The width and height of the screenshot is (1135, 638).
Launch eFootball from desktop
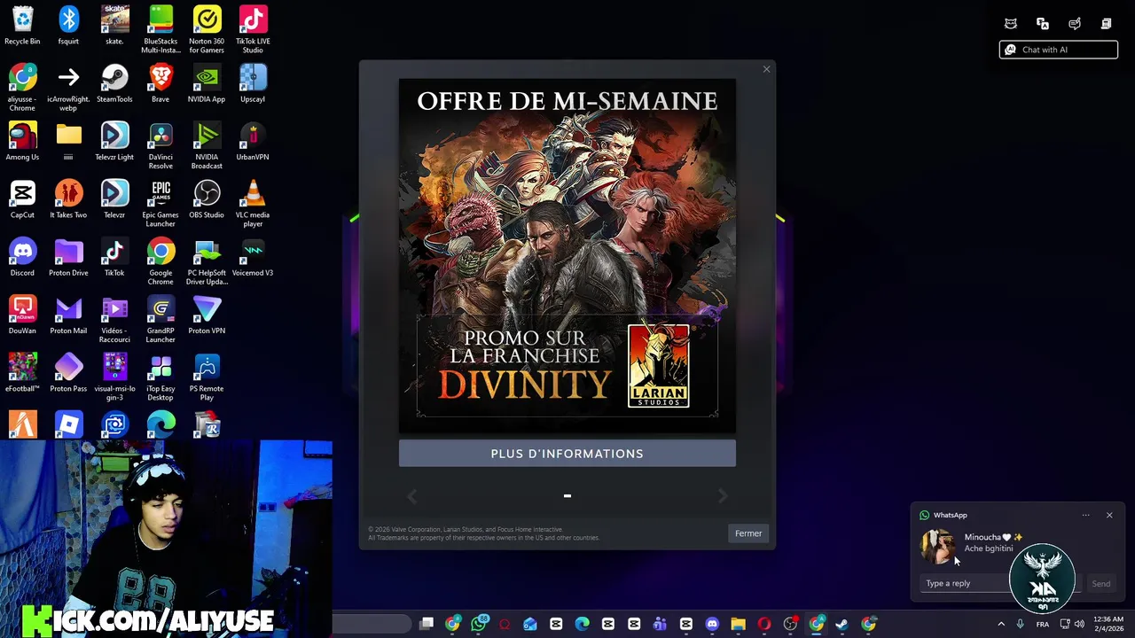click(x=23, y=372)
